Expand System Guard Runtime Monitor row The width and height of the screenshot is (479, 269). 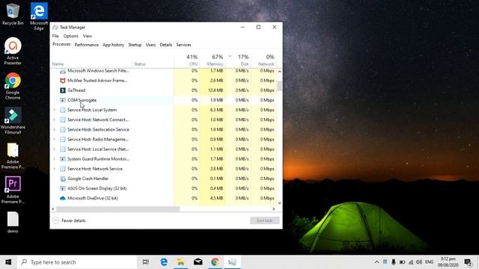(55, 158)
